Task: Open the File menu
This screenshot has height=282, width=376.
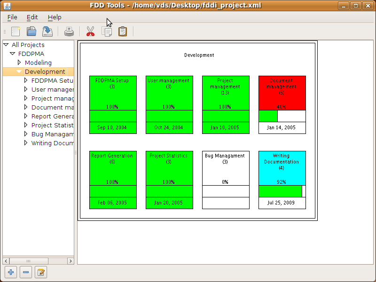Action: click(x=12, y=17)
